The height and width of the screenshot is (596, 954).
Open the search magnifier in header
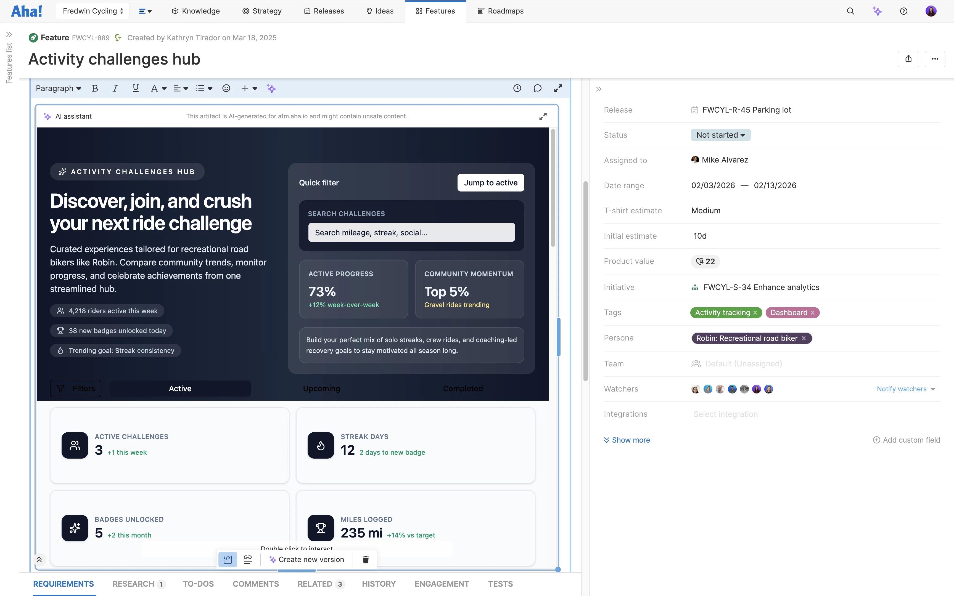850,11
